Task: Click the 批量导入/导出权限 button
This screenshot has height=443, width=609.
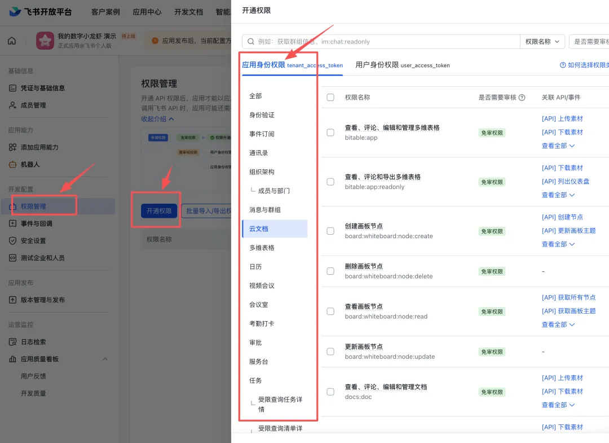Action: coord(206,211)
